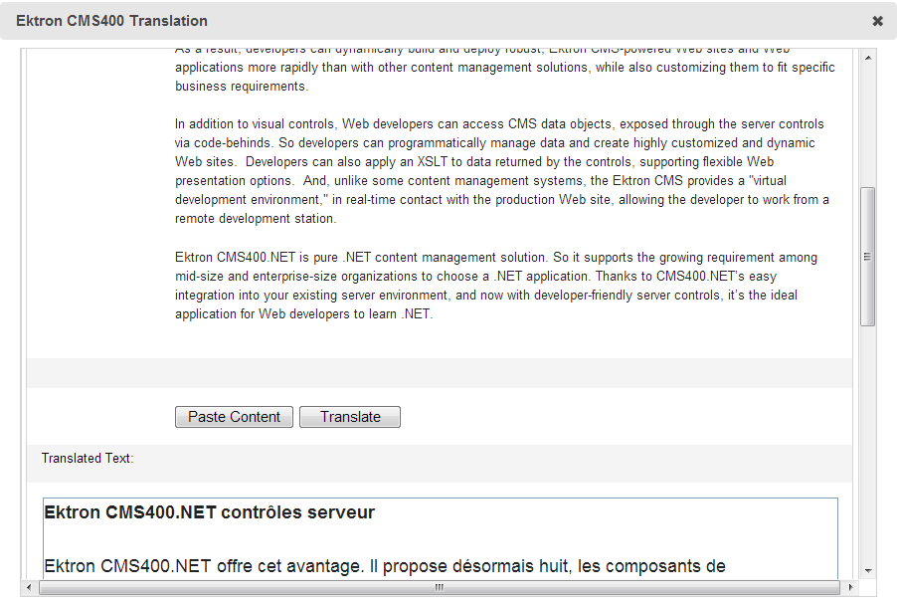Click the dialog title 'Ektron CMS400 Translation'

112,21
